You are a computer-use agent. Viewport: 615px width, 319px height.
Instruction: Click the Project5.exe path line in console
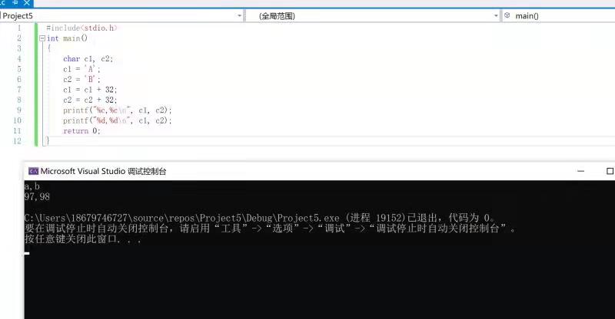tap(260, 218)
